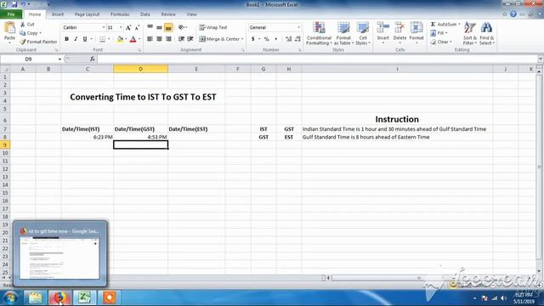Image resolution: width=544 pixels, height=306 pixels.
Task: Expand the Font dialog launcher
Action: 139,50
